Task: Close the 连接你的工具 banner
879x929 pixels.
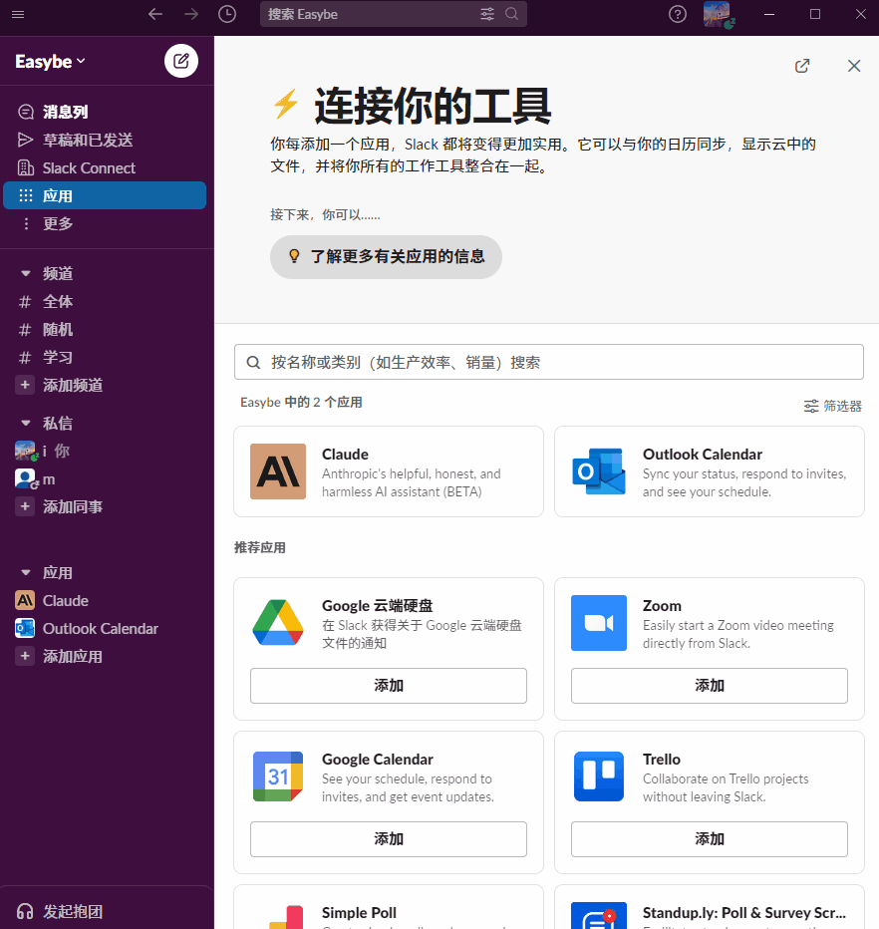Action: [853, 66]
